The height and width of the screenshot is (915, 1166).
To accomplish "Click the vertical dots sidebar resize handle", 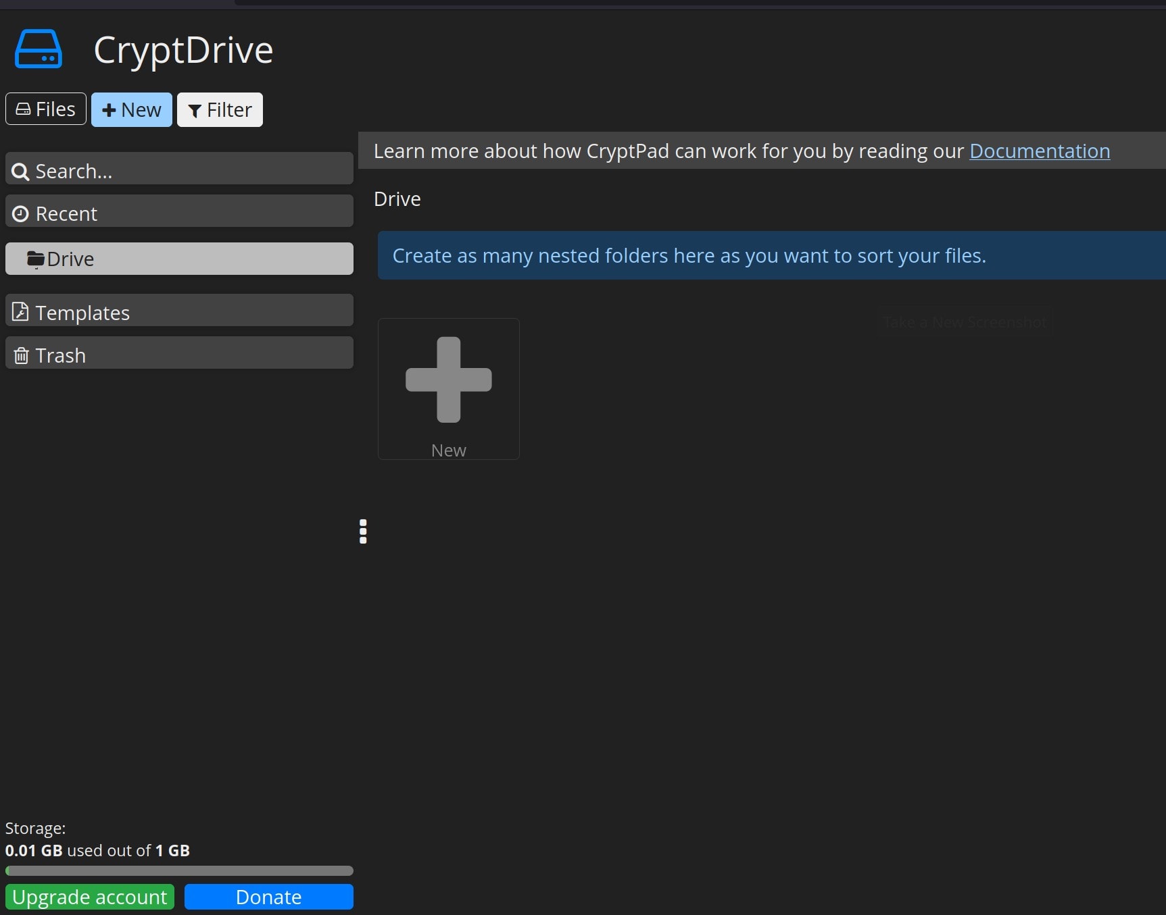I will coord(363,531).
